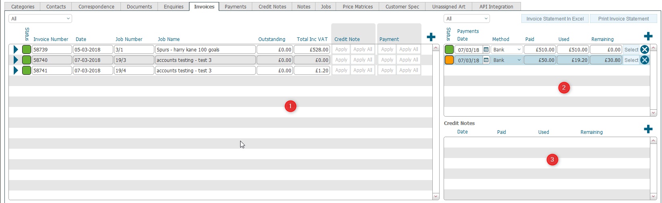Click Select on the £50.00 payment row
The image size is (662, 203).
(631, 60)
